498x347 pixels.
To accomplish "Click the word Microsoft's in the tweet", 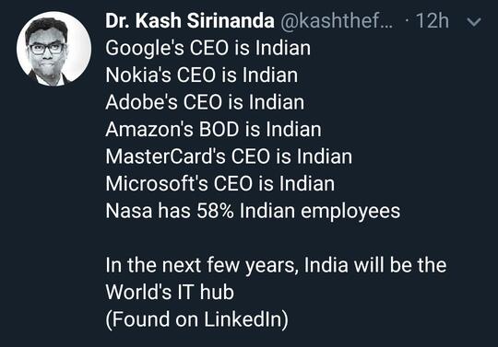I will (157, 183).
